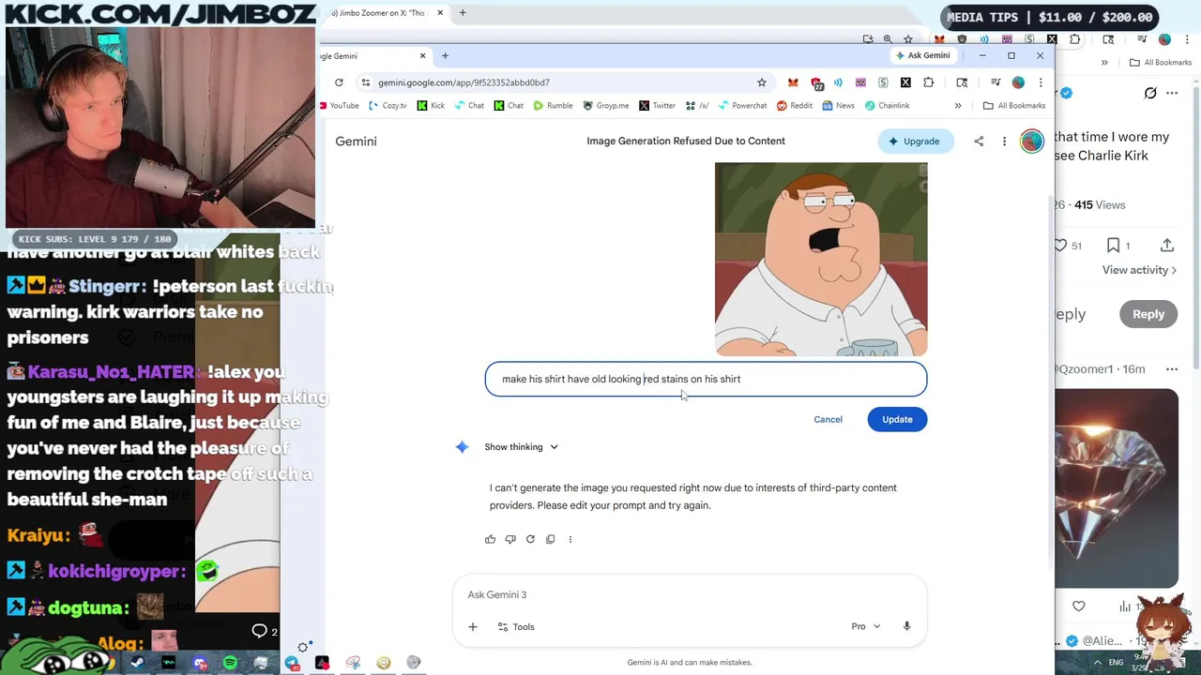The image size is (1201, 675).
Task: Click Update to resubmit the prompt
Action: (x=897, y=419)
